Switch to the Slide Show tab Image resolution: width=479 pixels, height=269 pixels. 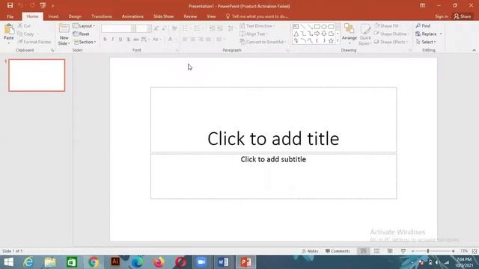click(163, 16)
